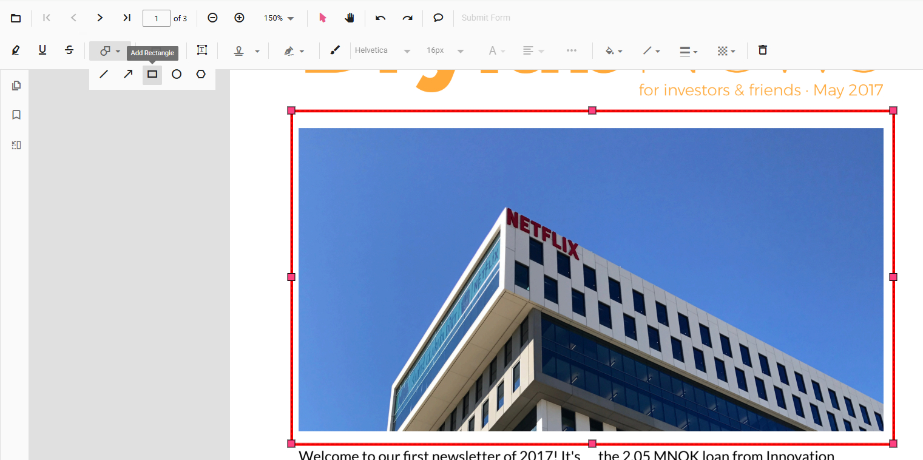Open the opacity checkerboard dropdown
The height and width of the screenshot is (460, 923).
(726, 51)
